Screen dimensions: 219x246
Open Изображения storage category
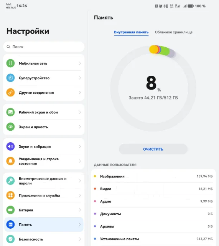[x=153, y=176]
